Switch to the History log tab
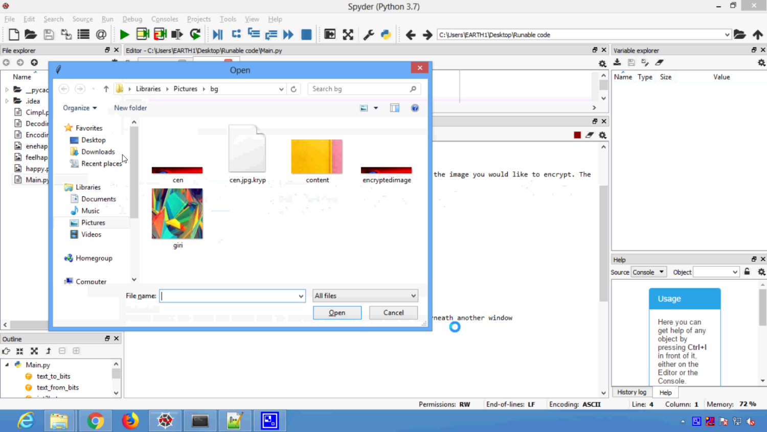 click(631, 392)
